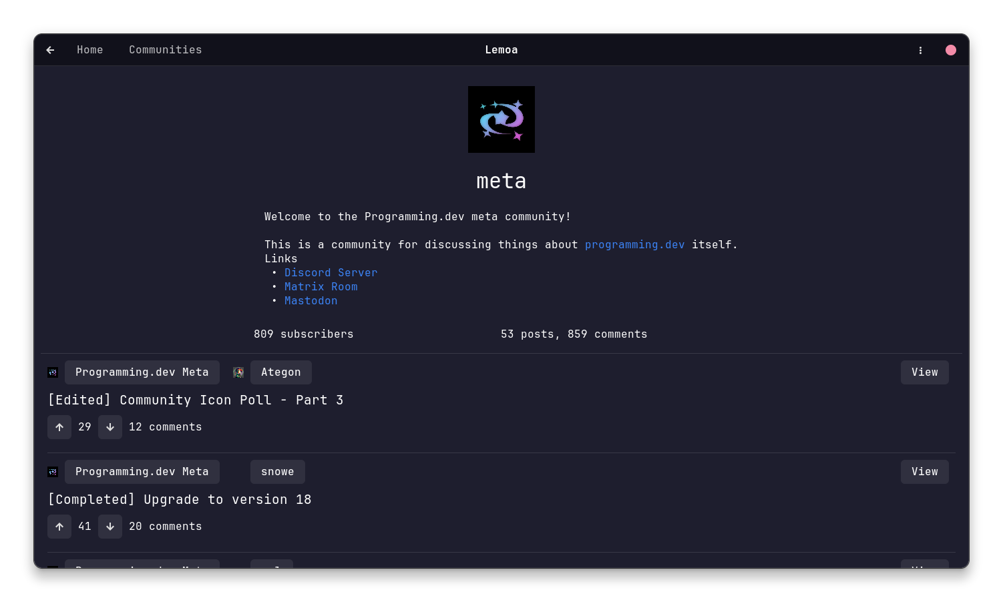
Task: Click the pink close window button
Action: click(950, 50)
